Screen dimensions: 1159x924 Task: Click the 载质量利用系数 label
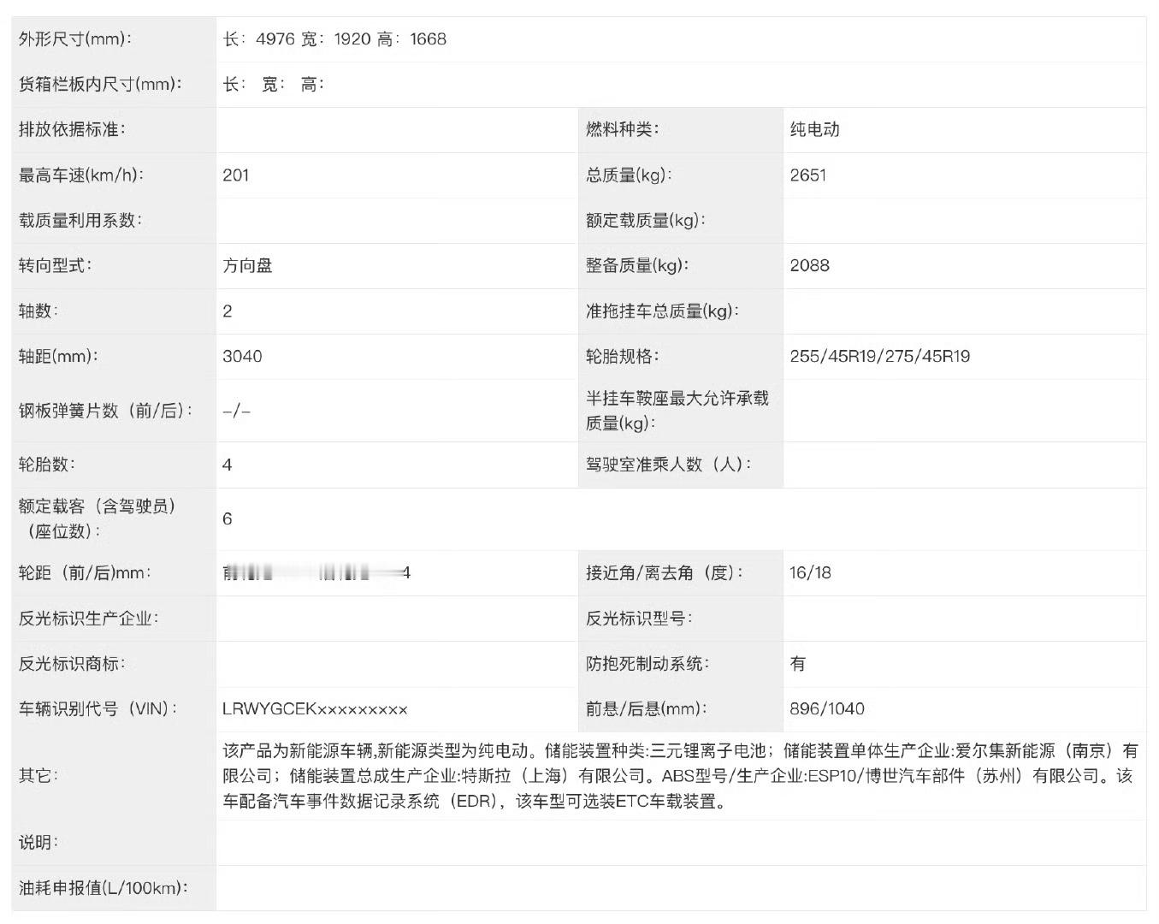click(80, 221)
